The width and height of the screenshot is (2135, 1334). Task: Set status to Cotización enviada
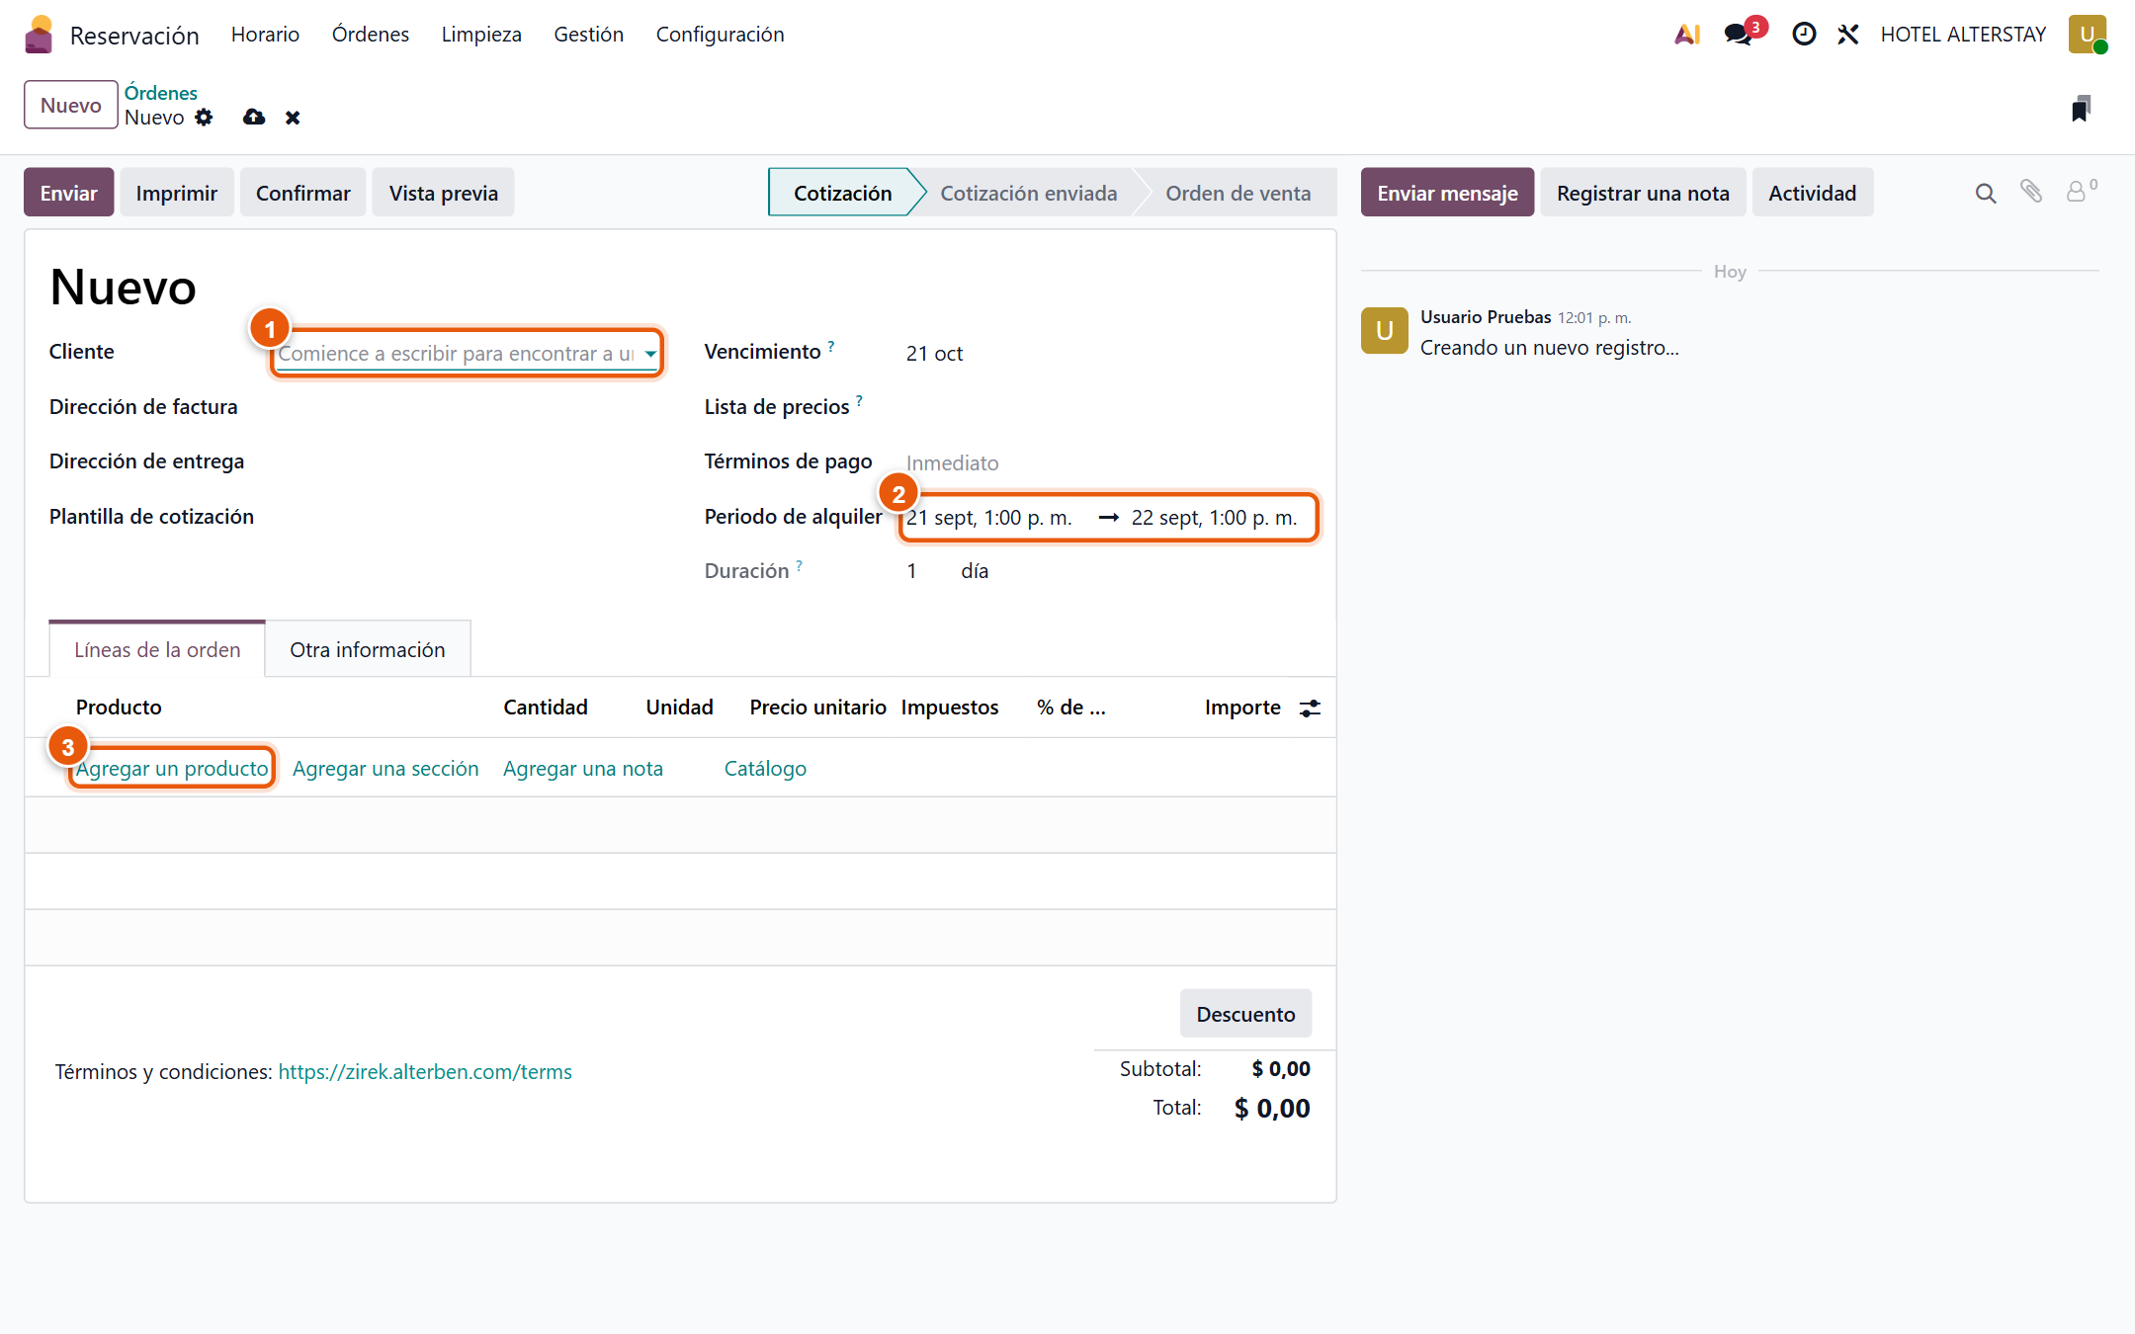(1029, 193)
